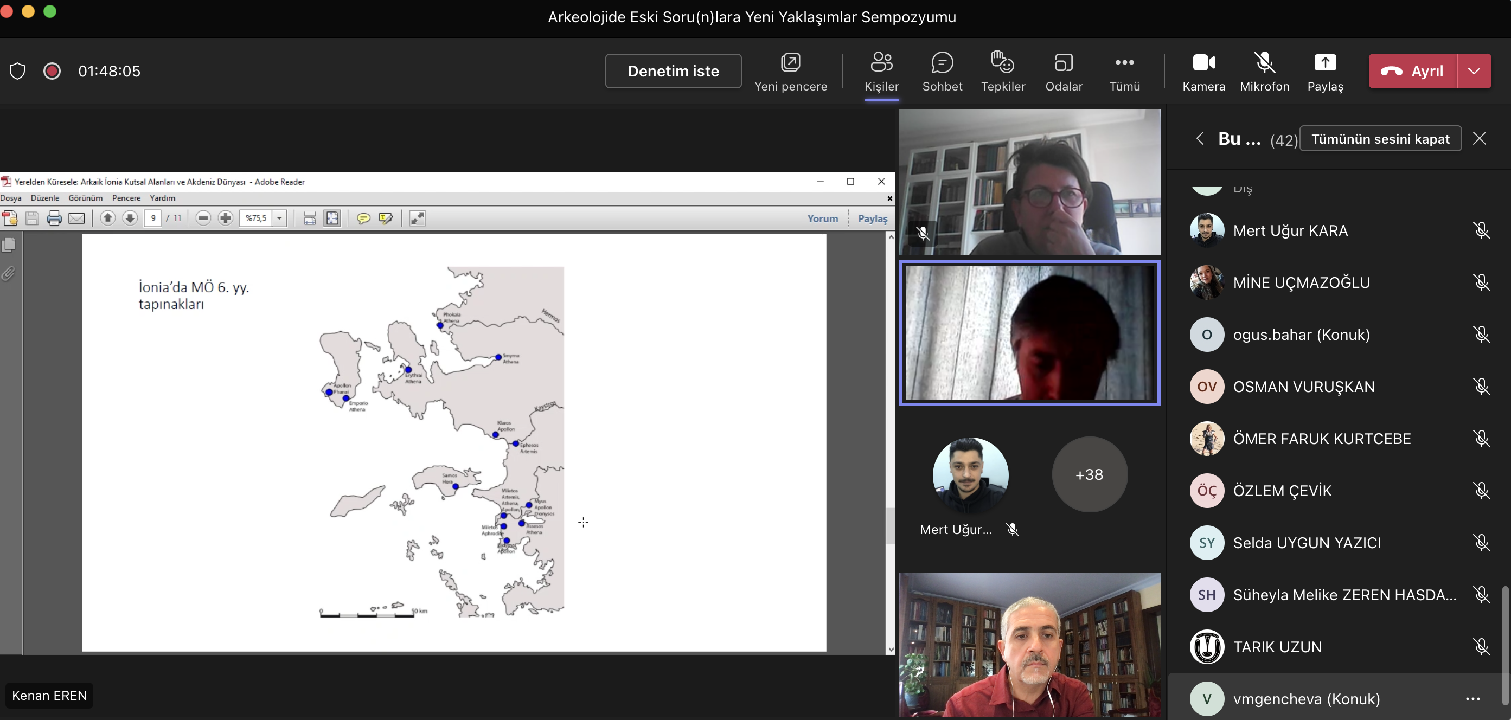Toggle mic for ÖMER FARUK KURTCEBE
The height and width of the screenshot is (720, 1511).
pos(1481,439)
